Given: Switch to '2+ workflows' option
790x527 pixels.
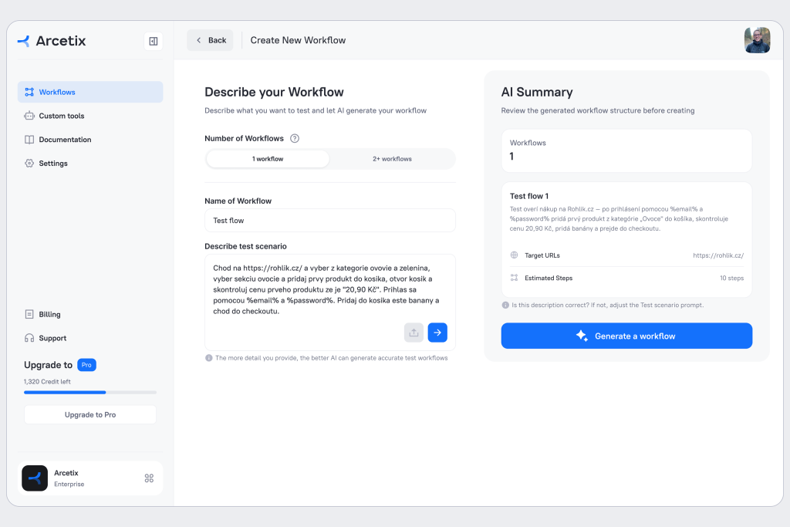Looking at the screenshot, I should 392,159.
